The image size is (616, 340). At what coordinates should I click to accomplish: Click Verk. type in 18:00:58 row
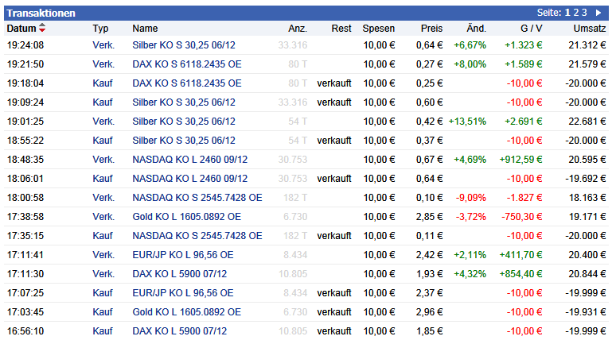(103, 198)
